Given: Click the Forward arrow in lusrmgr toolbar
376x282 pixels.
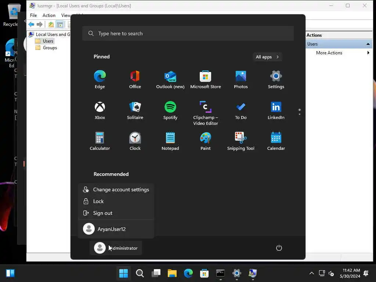Looking at the screenshot, I should 40,24.
